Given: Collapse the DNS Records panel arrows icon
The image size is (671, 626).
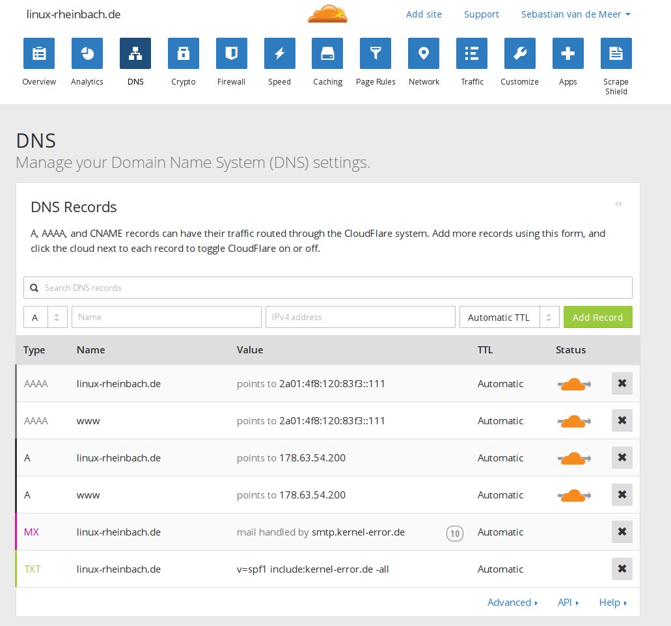Looking at the screenshot, I should point(618,204).
